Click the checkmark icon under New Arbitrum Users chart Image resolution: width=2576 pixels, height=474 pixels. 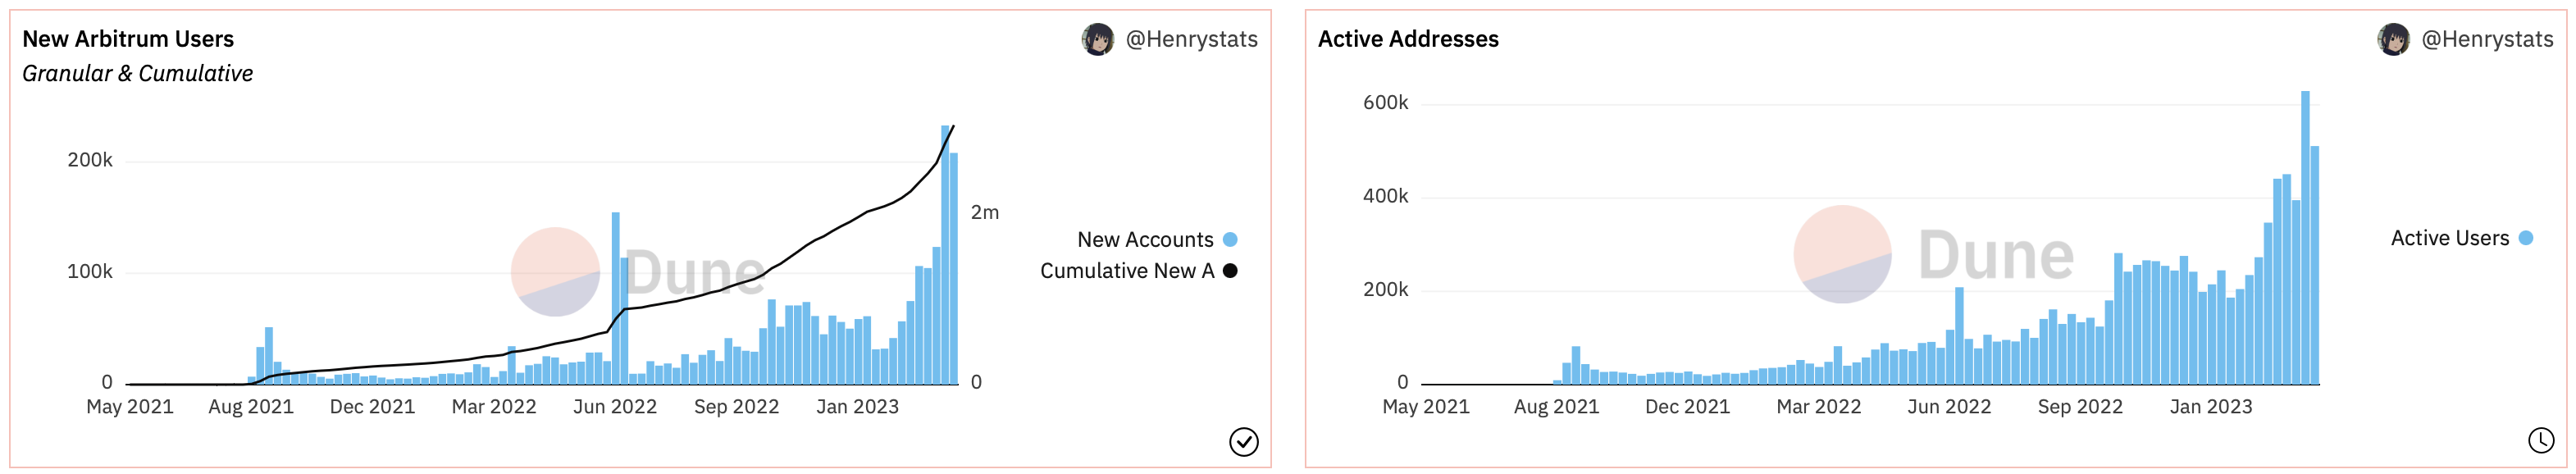[1243, 441]
